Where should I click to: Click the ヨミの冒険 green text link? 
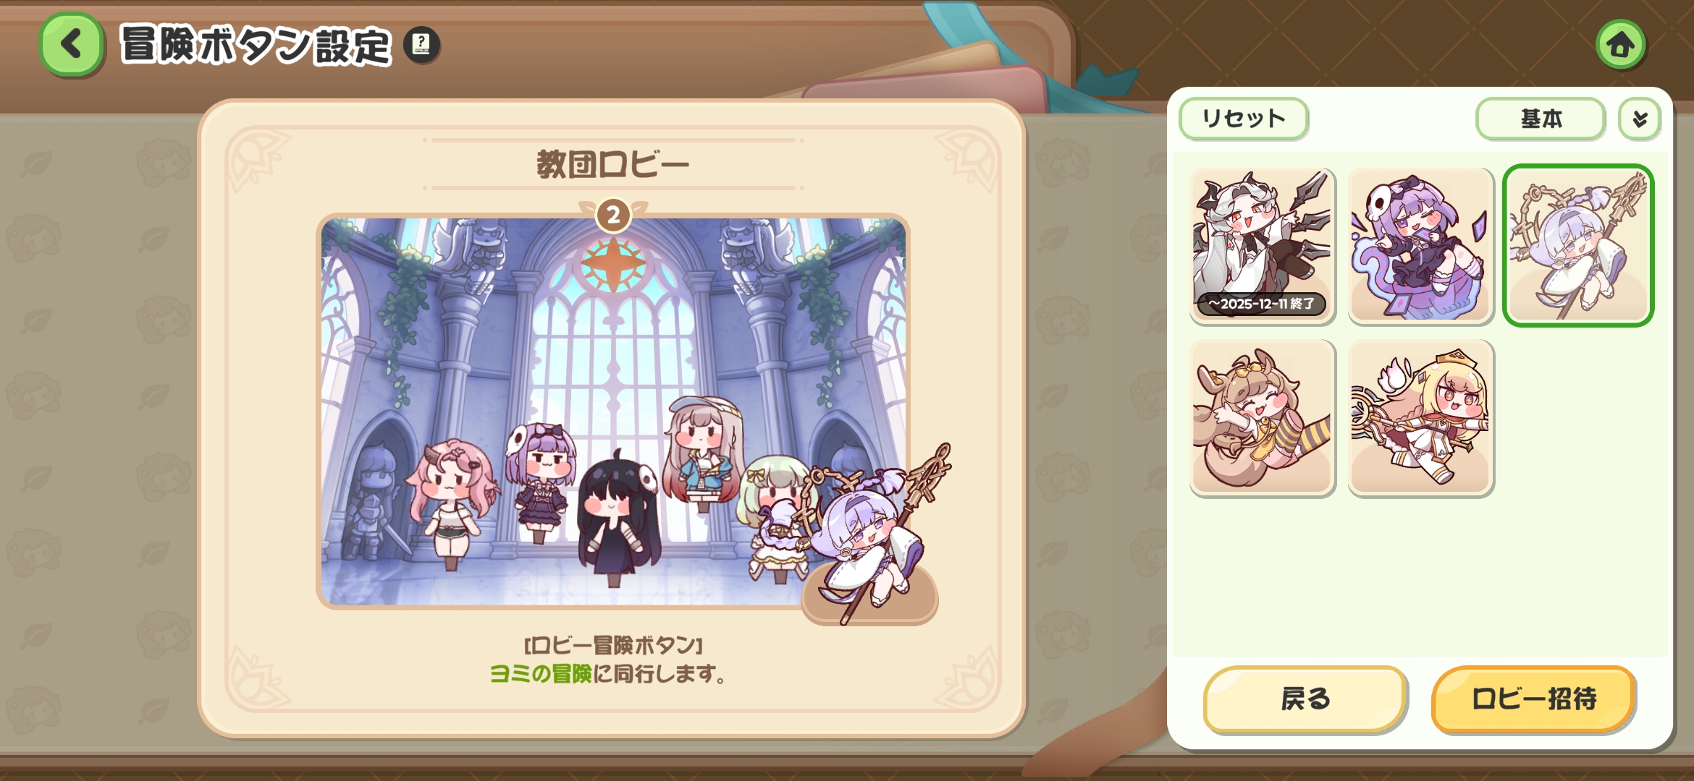[541, 674]
